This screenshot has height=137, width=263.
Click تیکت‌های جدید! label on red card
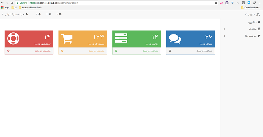click(43, 44)
